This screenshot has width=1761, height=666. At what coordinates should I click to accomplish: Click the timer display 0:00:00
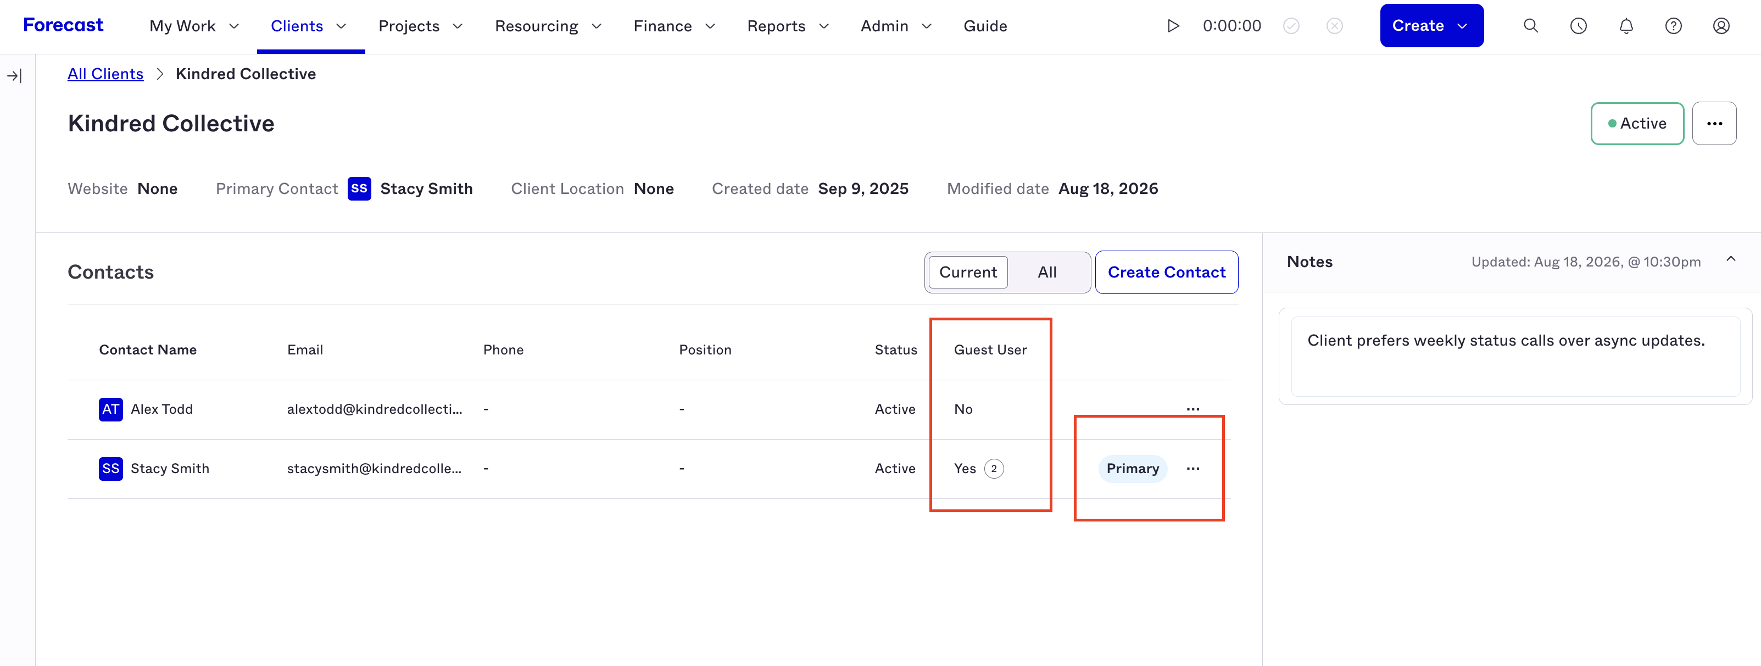1232,26
